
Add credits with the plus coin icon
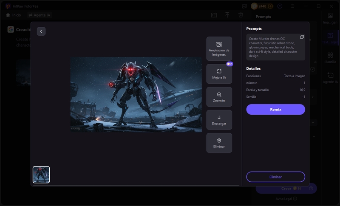click(x=270, y=6)
